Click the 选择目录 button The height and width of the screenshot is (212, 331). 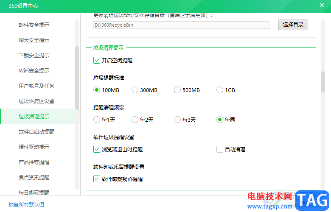[293, 25]
